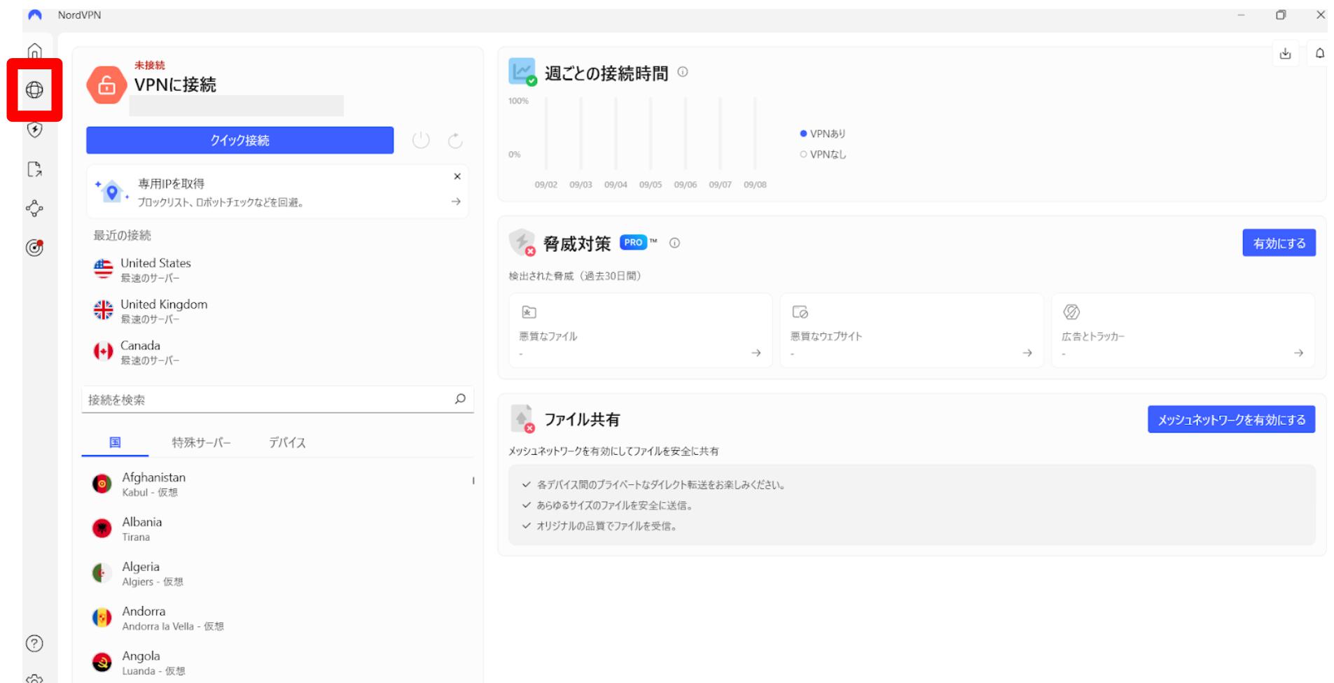
Task: Switch to the デバイス tab
Action: click(287, 442)
